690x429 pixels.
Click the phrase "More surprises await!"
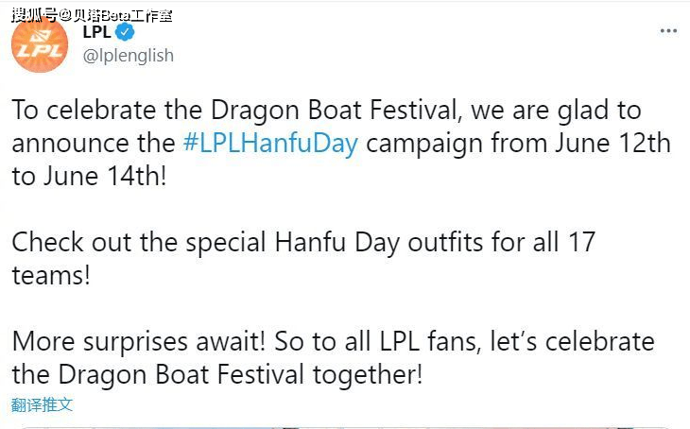pos(139,342)
